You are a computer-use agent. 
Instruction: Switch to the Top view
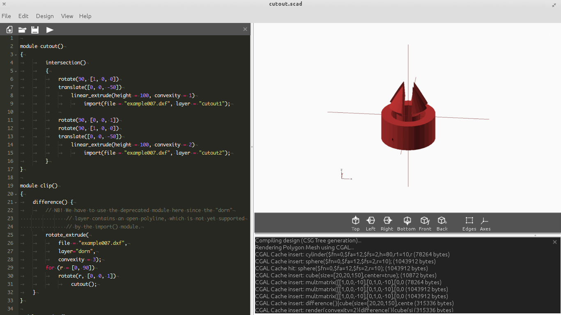[356, 224]
